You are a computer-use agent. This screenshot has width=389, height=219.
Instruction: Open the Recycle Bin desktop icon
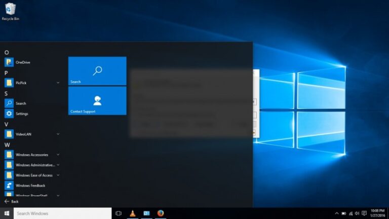(10, 12)
